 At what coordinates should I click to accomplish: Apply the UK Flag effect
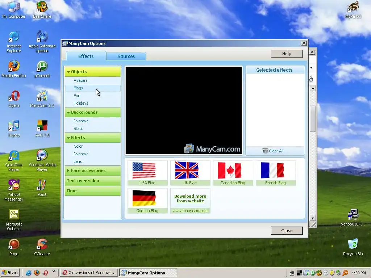190,173
